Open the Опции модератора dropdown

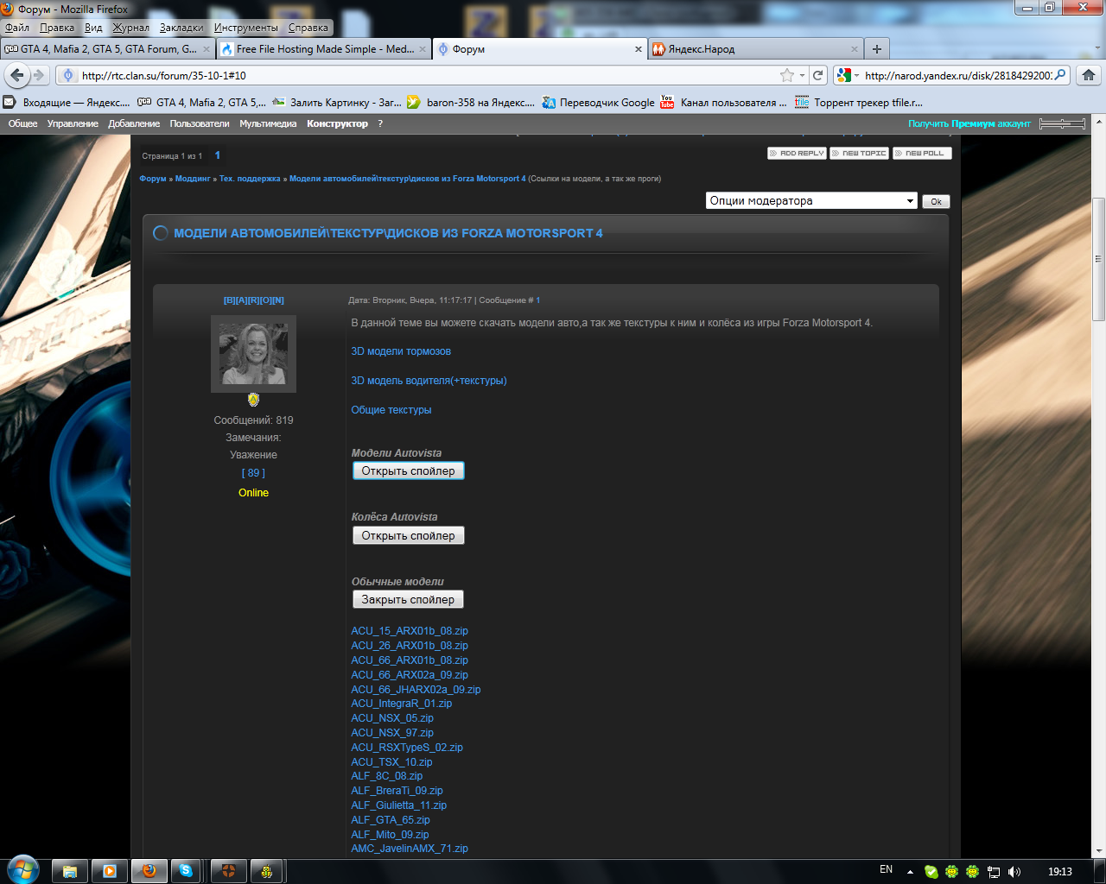tap(811, 200)
